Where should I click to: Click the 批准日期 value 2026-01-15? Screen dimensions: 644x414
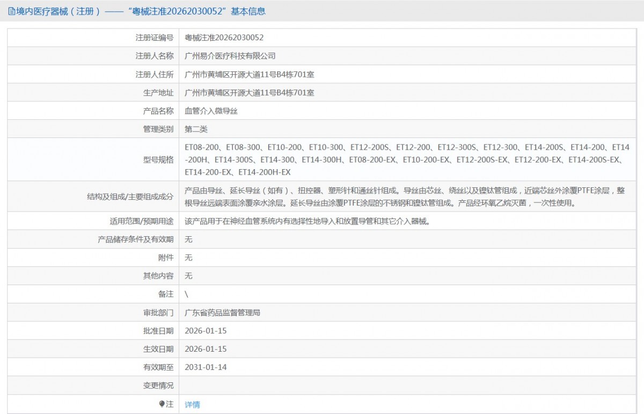[206, 331]
